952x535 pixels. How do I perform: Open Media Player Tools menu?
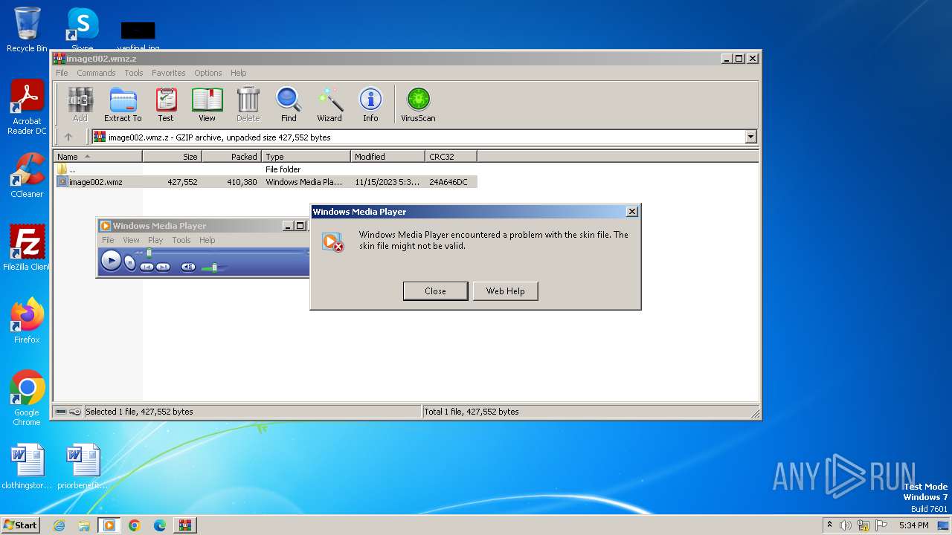[x=181, y=240]
